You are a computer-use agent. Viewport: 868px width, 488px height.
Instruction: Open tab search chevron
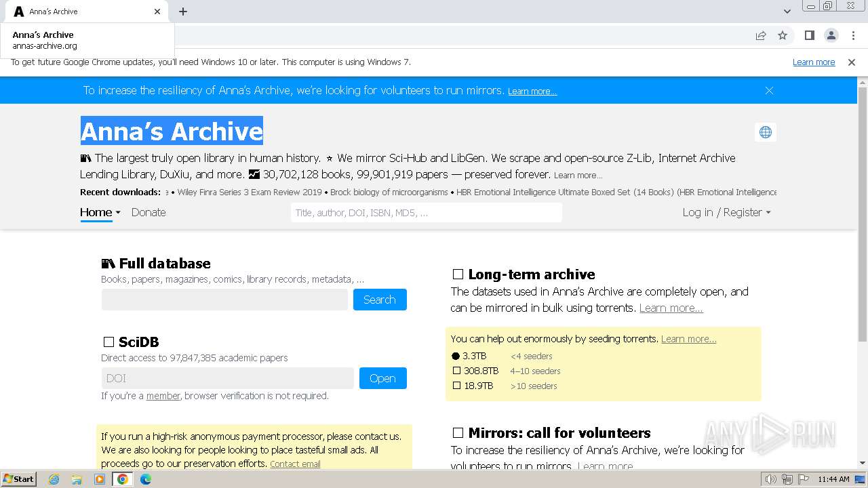[787, 12]
